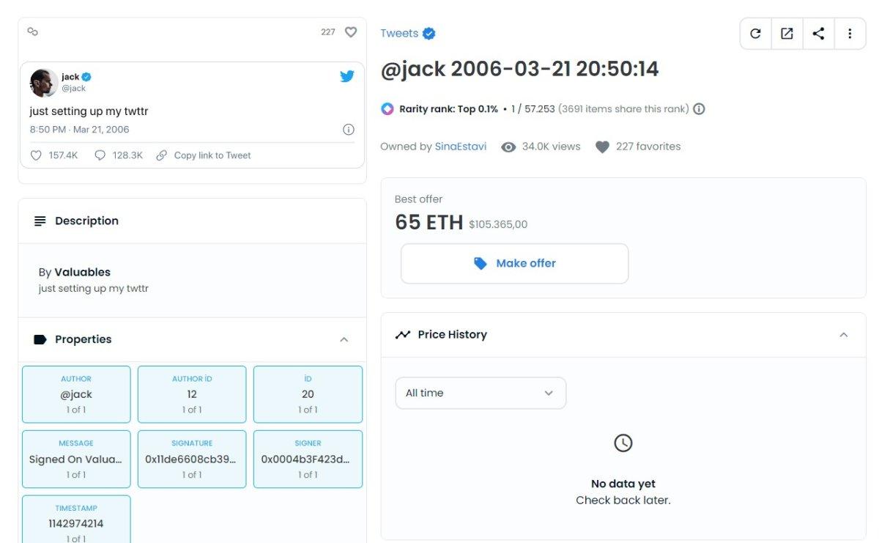This screenshot has width=879, height=543.
Task: Open the All time range dropdown
Action: [481, 394]
